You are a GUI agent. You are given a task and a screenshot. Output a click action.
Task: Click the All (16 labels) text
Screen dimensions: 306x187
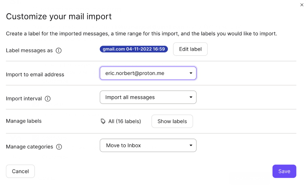[125, 121]
